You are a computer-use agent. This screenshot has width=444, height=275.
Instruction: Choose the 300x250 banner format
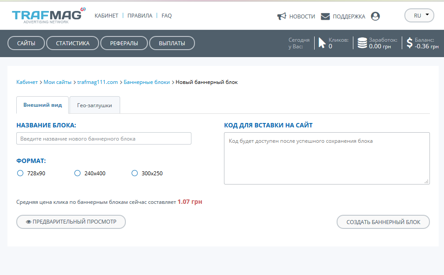pyautogui.click(x=135, y=173)
